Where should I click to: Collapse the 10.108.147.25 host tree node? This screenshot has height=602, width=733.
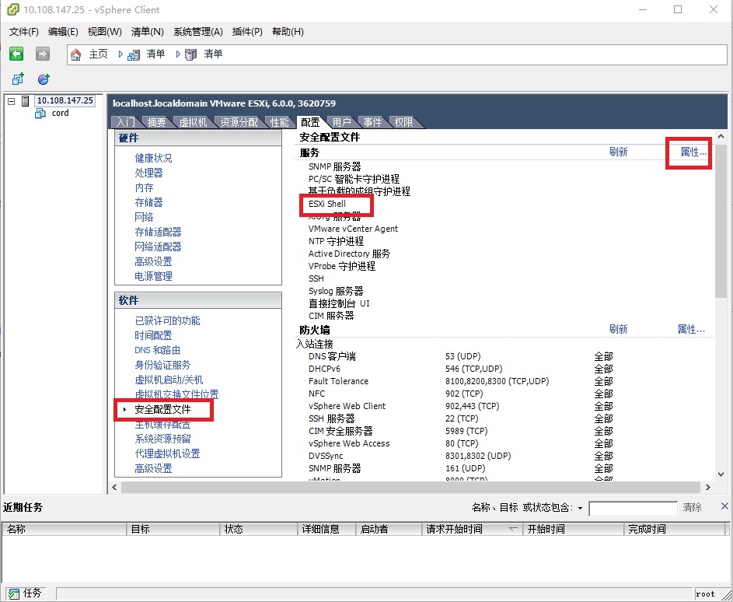tap(12, 101)
